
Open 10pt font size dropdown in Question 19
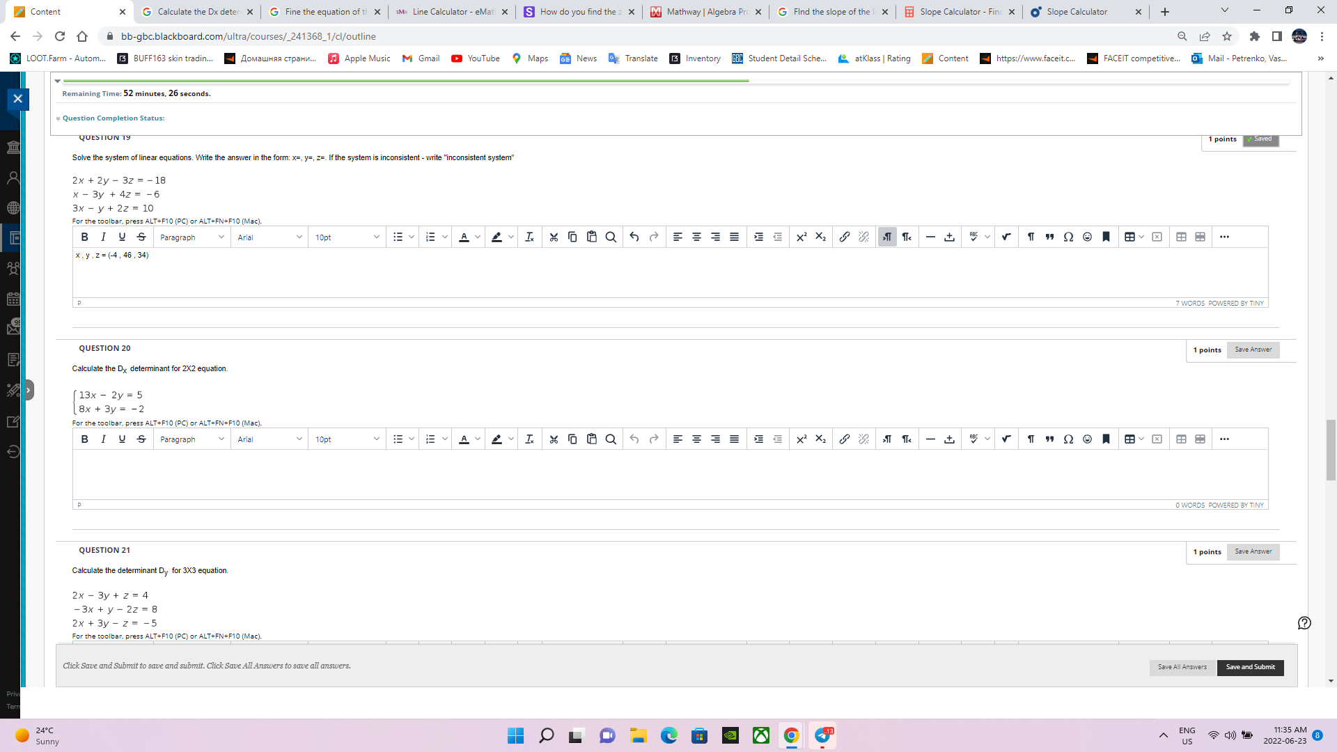pyautogui.click(x=347, y=237)
